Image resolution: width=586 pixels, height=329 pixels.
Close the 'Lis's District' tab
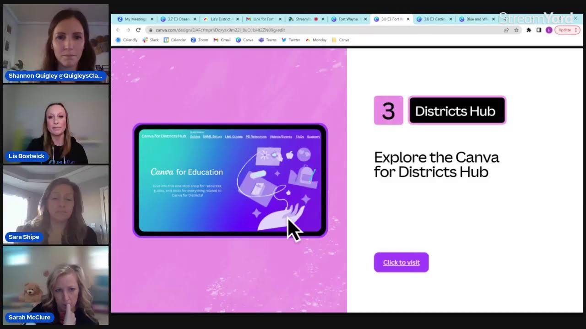[x=238, y=19]
